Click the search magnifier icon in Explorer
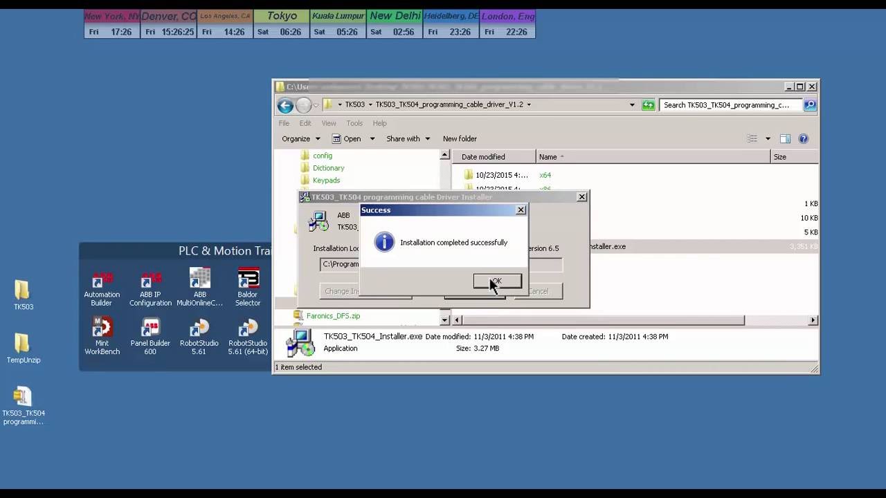The width and height of the screenshot is (886, 498). 810,105
